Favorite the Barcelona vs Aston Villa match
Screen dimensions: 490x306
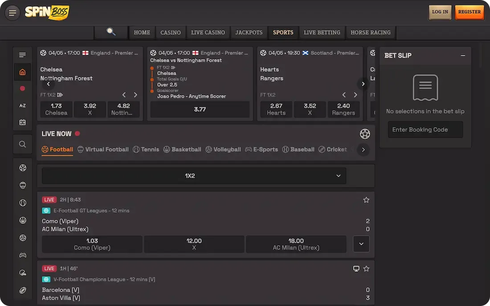(366, 269)
